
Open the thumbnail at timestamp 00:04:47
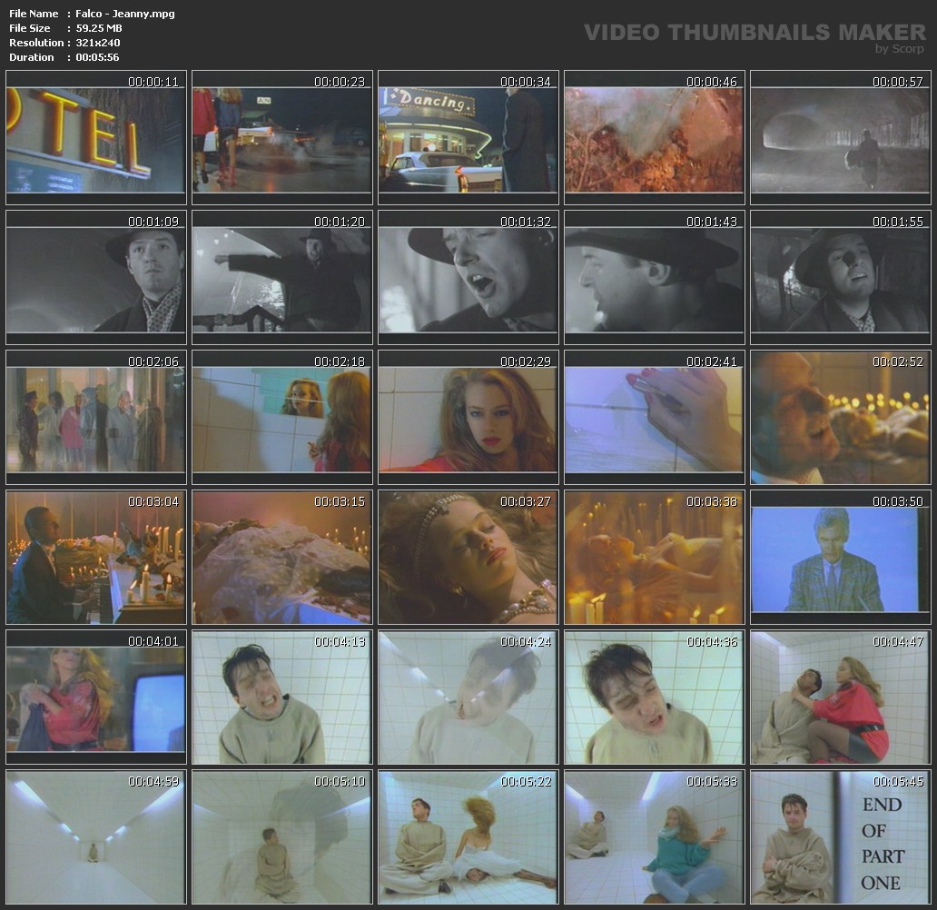tap(841, 697)
